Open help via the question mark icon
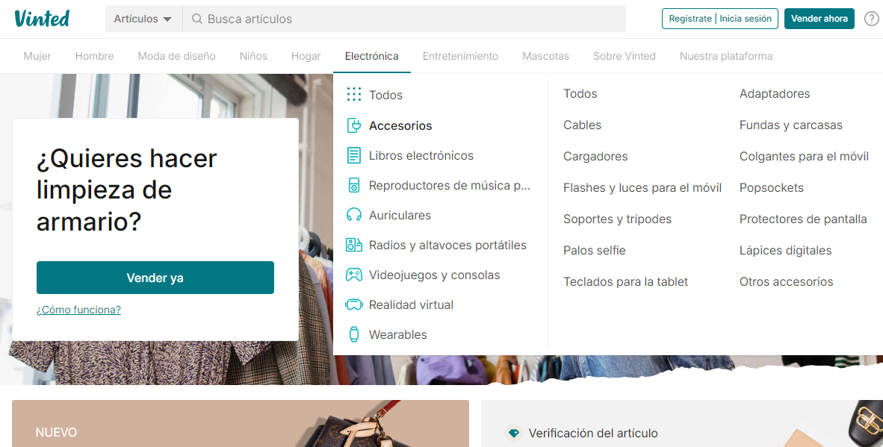The height and width of the screenshot is (447, 883). click(x=871, y=19)
